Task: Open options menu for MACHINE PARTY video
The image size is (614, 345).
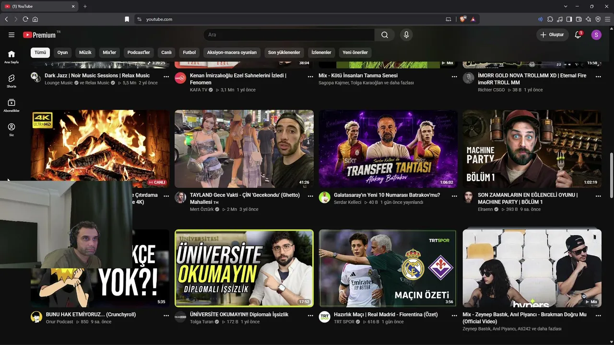Action: [x=598, y=196]
